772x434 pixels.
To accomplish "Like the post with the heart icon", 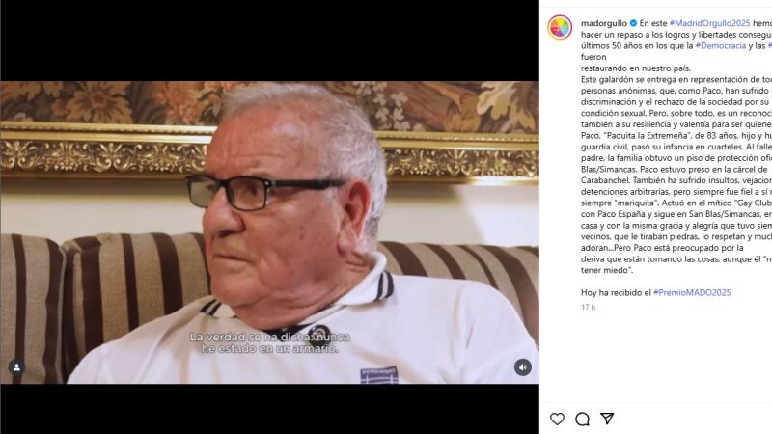I will (x=557, y=419).
